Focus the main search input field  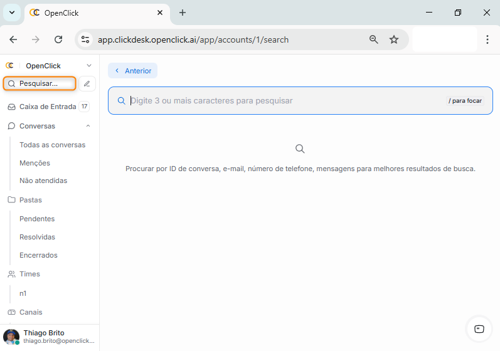[x=282, y=100]
